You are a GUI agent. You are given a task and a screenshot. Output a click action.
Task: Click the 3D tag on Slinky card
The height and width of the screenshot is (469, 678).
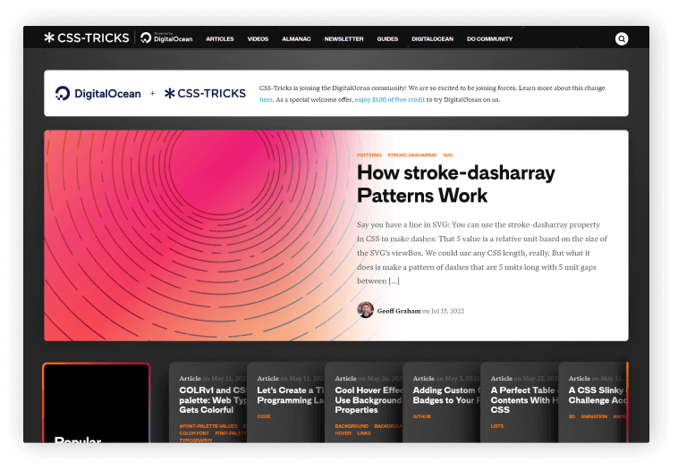pyautogui.click(x=572, y=417)
